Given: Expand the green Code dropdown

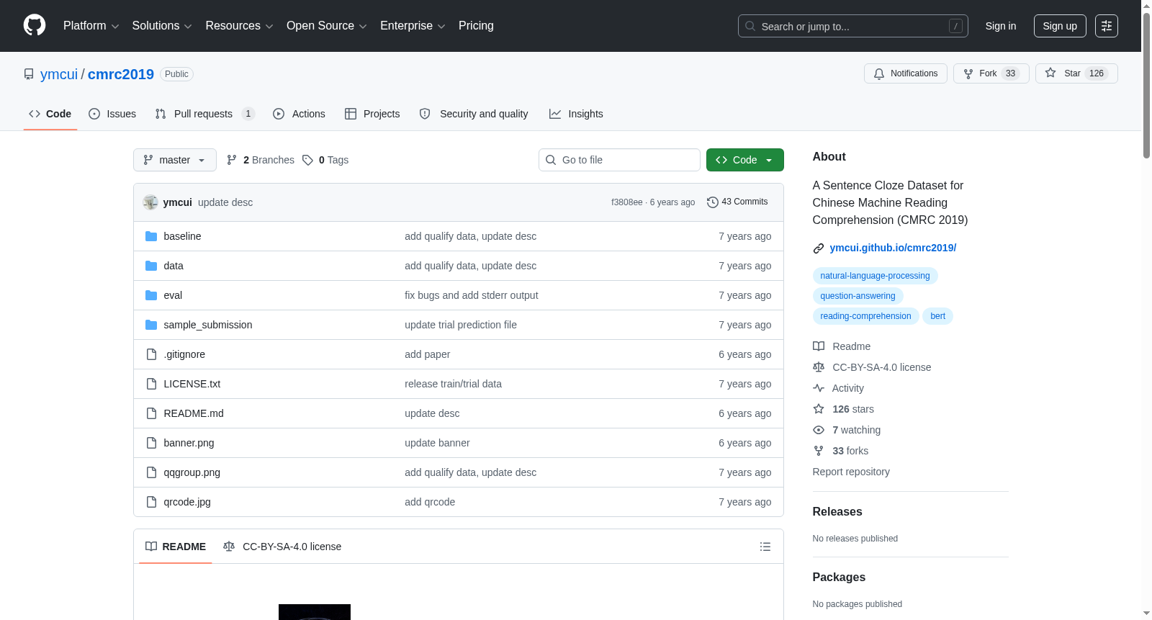Looking at the screenshot, I should (x=744, y=160).
